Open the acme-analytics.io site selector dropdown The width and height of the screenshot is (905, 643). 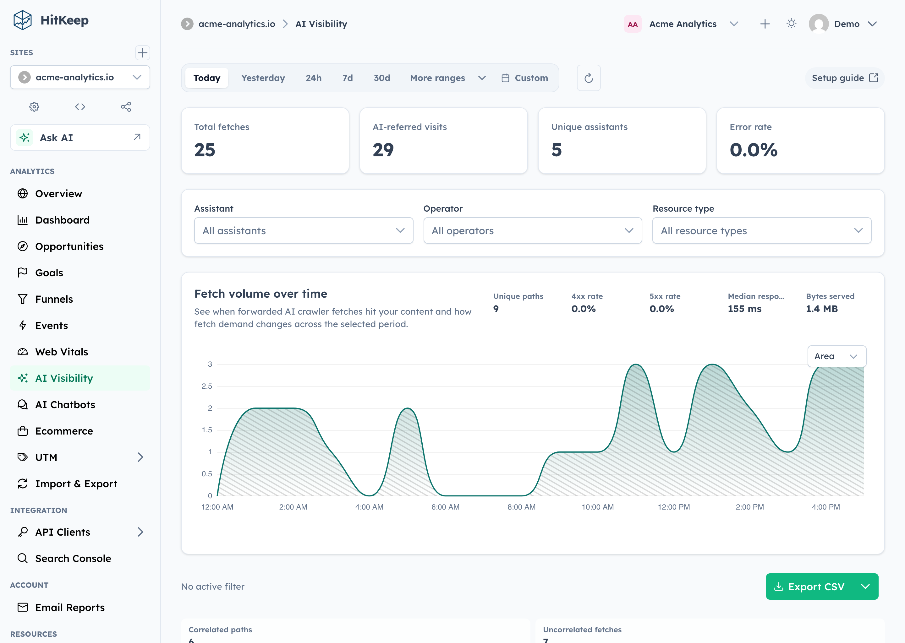80,77
